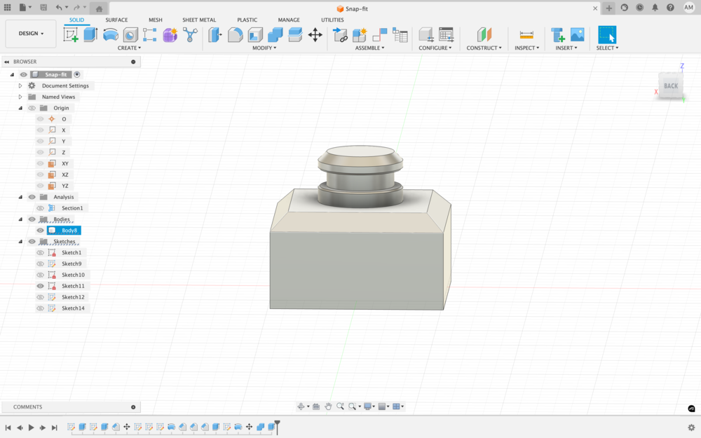Show the Origin folder via eye icon
The width and height of the screenshot is (701, 438).
[32, 108]
